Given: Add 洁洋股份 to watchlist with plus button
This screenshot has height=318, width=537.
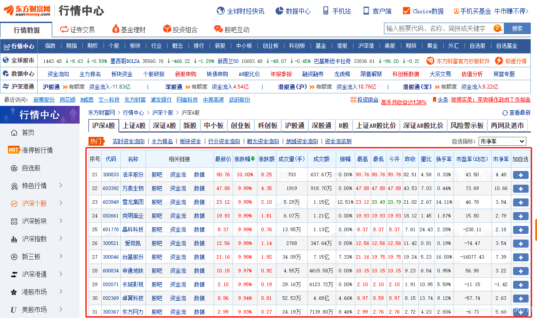Looking at the screenshot, I should [x=521, y=175].
